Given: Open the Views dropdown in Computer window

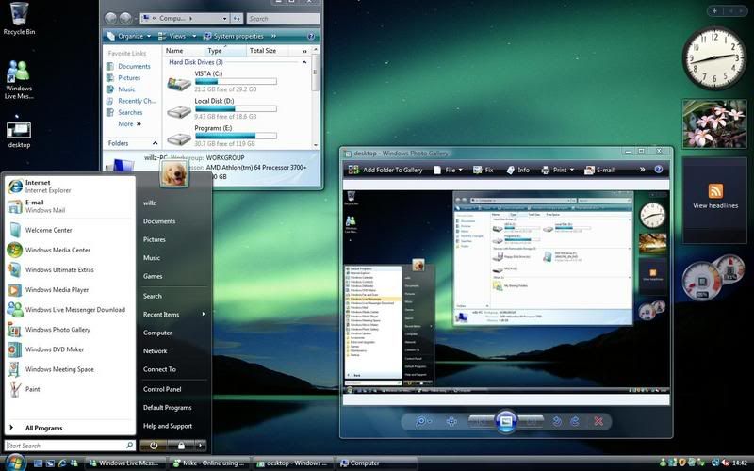Looking at the screenshot, I should pyautogui.click(x=177, y=36).
